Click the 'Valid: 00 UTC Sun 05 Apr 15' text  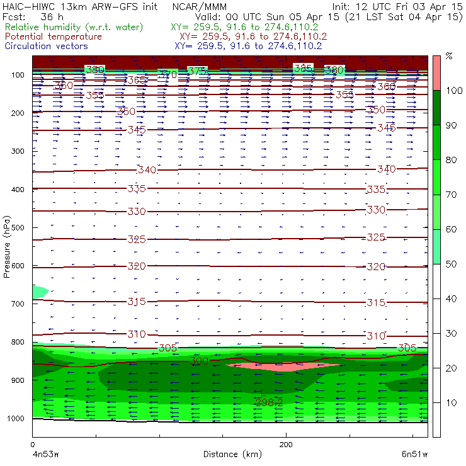pos(267,17)
